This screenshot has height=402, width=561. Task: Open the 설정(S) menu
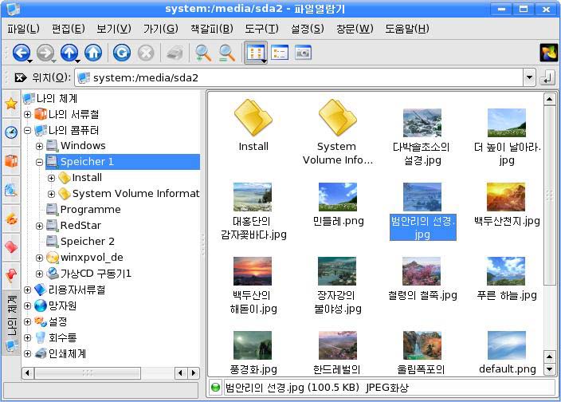coord(308,29)
